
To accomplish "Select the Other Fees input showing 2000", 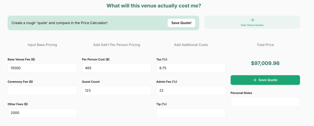I will point(42,113).
